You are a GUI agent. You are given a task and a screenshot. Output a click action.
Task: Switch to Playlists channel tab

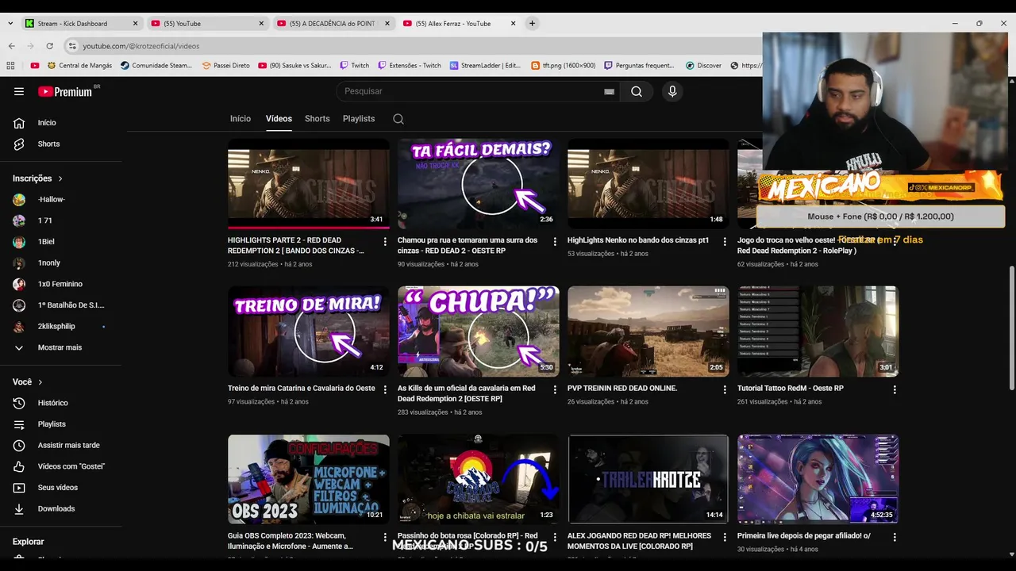coord(359,119)
